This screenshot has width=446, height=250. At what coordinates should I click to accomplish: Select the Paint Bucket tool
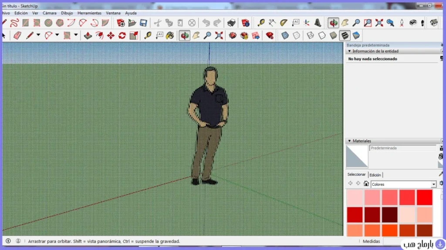tap(170, 36)
